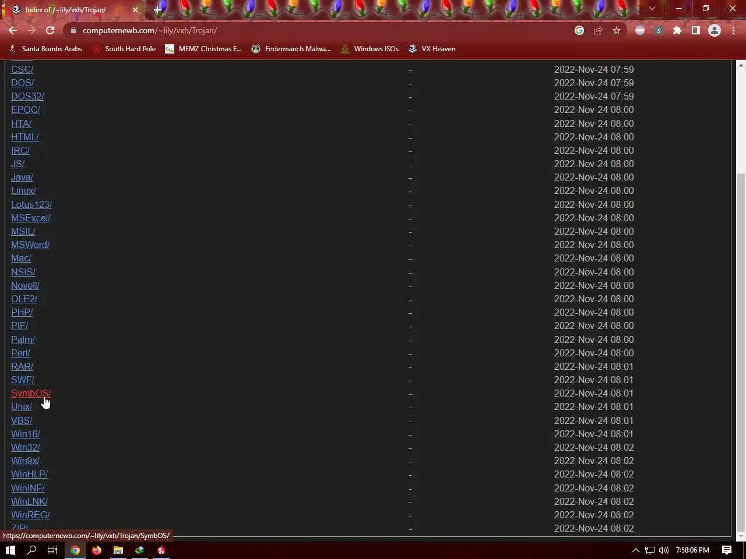Open the PHP/ directory
This screenshot has width=746, height=559.
tap(22, 312)
